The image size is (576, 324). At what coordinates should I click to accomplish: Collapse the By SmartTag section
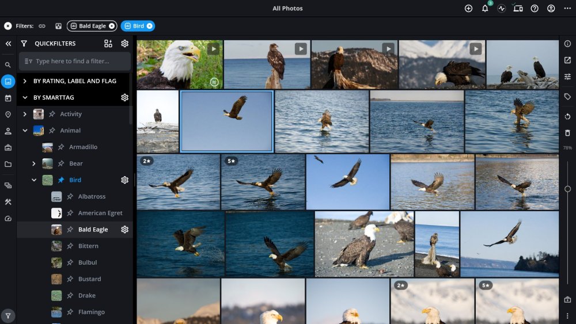pos(25,98)
